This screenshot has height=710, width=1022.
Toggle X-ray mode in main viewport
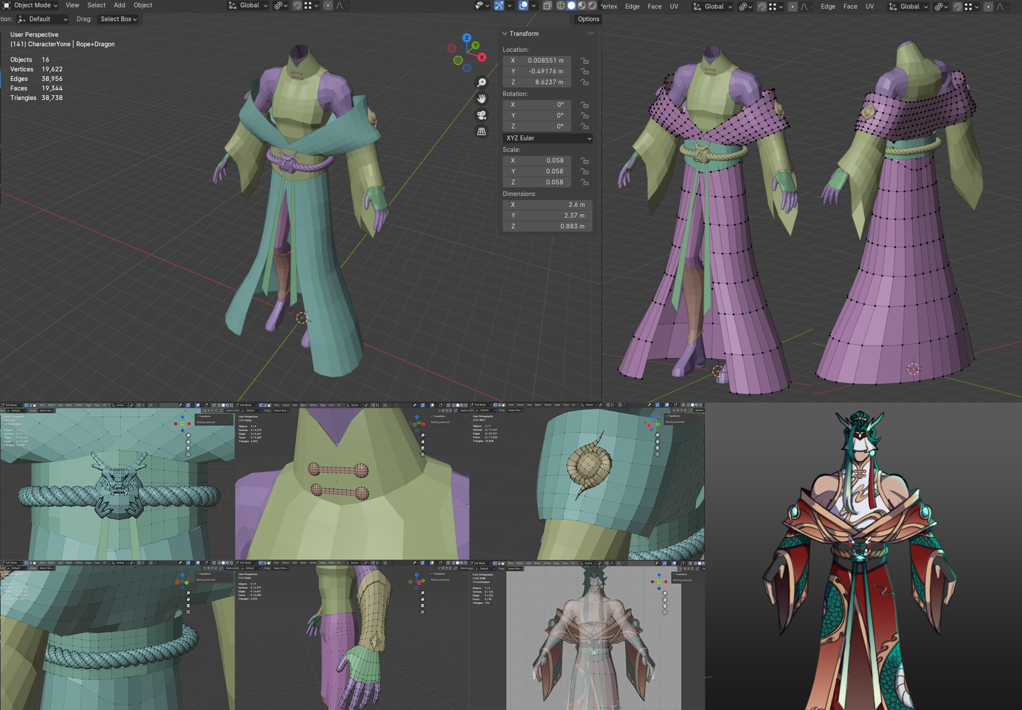547,5
